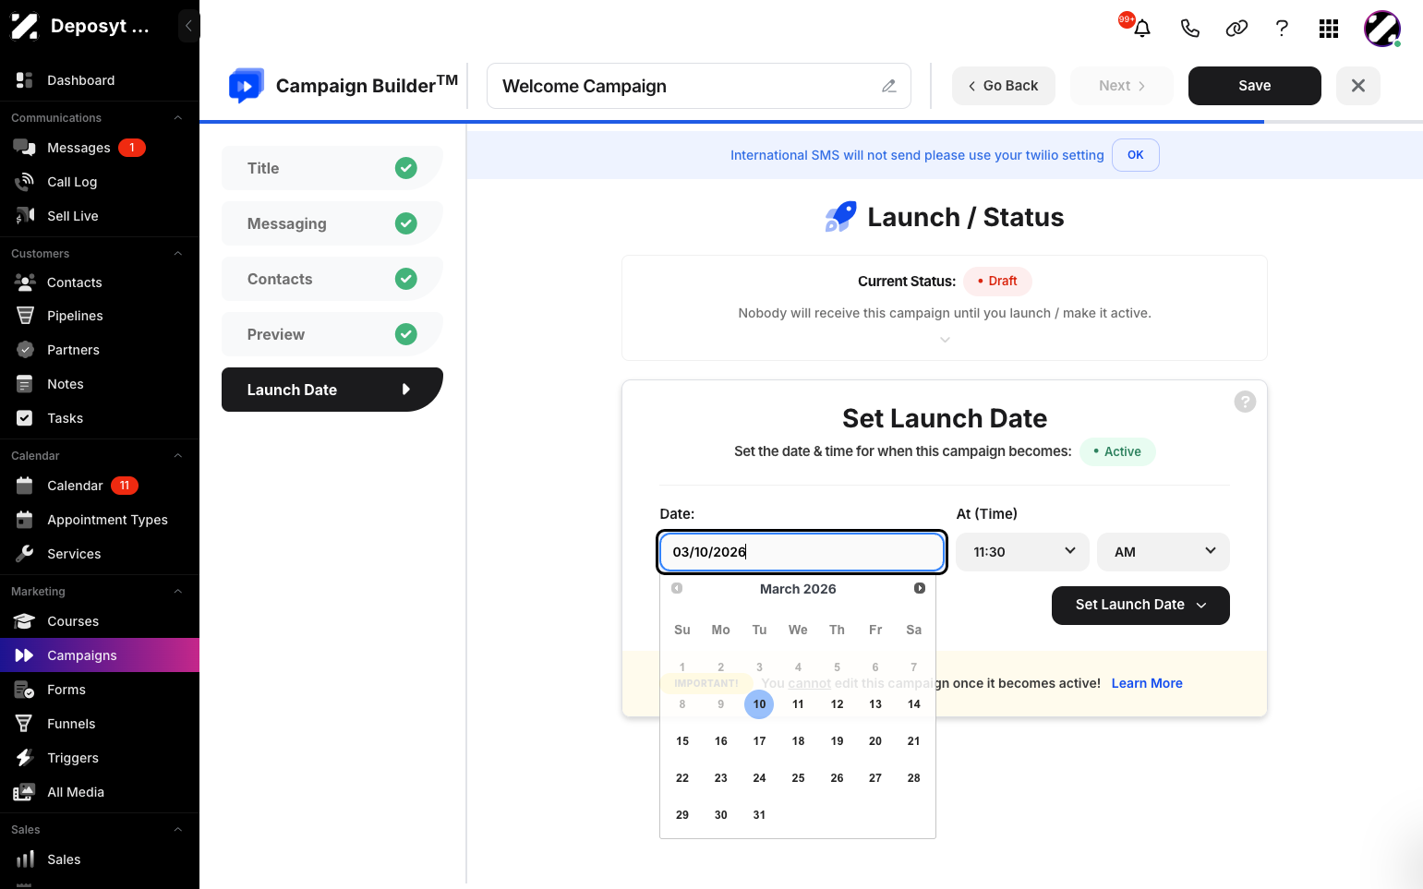Open notifications bell icon

pyautogui.click(x=1142, y=29)
